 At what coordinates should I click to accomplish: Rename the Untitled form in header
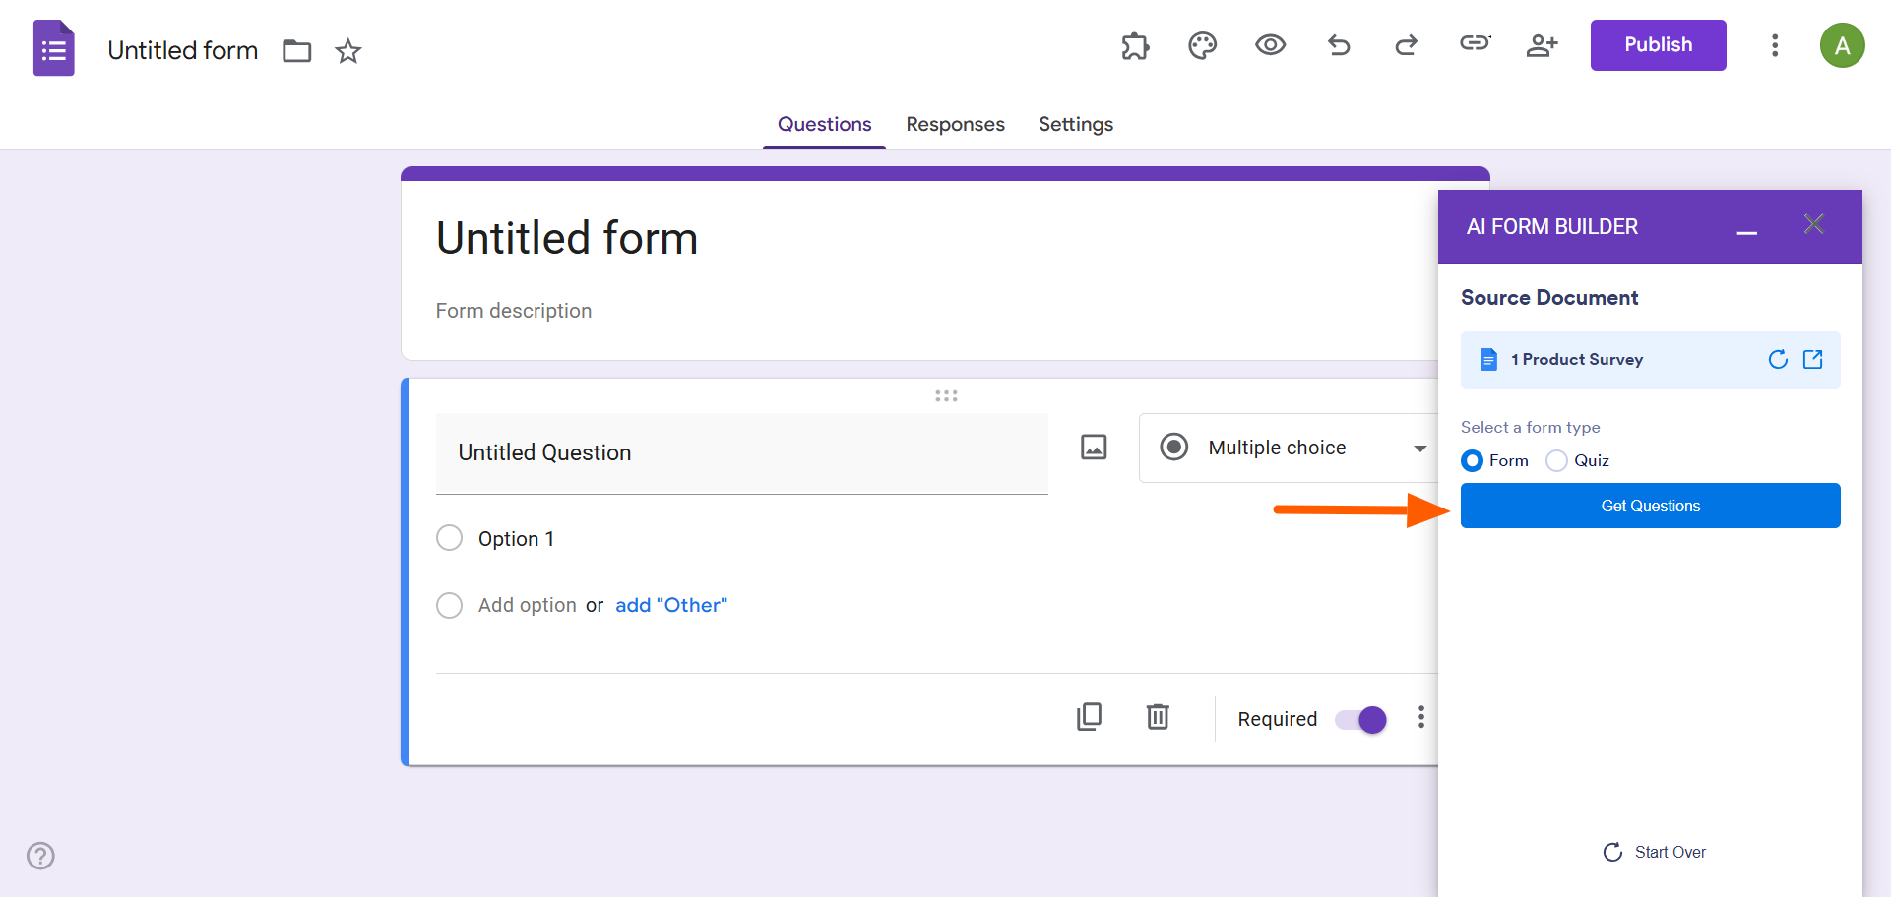182,50
